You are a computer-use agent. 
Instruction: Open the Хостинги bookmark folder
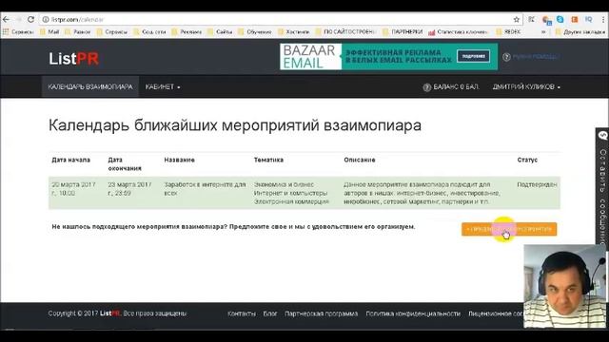[294, 32]
